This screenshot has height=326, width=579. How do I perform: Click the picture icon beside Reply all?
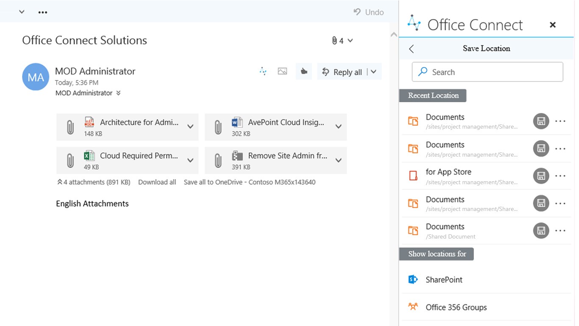point(282,71)
